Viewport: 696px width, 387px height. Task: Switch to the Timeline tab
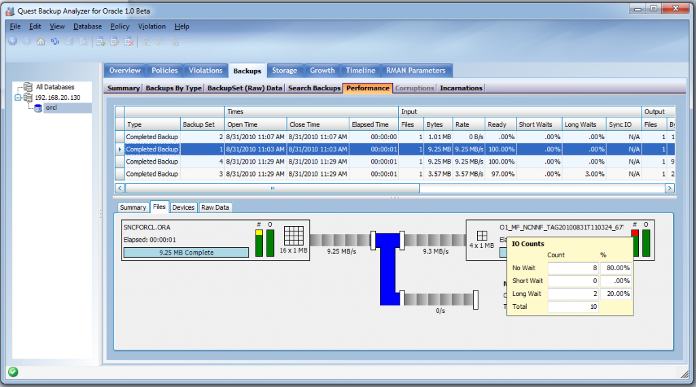[x=360, y=71]
